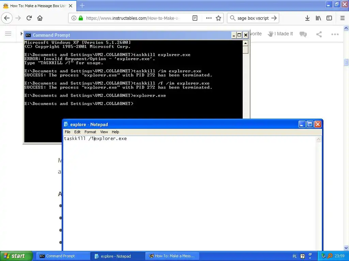349x261 pixels.
Task: Open a new Firefox tab
Action: tap(82, 5)
